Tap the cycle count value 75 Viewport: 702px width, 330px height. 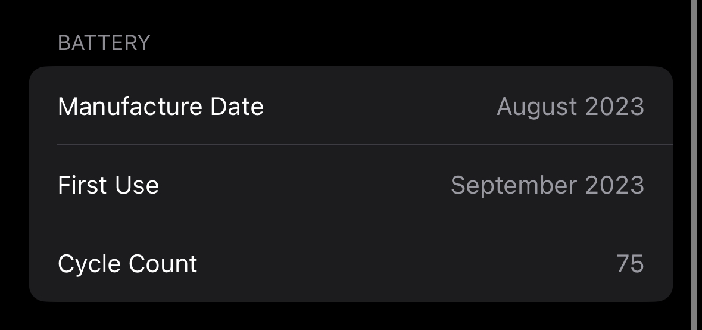629,264
